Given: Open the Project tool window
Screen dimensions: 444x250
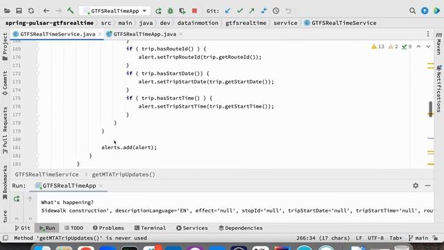Looking at the screenshot, I should [5, 47].
